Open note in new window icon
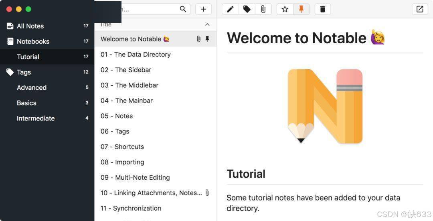Image resolution: width=433 pixels, height=221 pixels. (420, 9)
